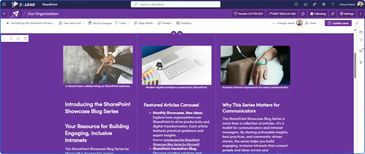Open the Introducing the SharePoint Showcase Blog Series link
The height and width of the screenshot is (154, 365).
(x=176, y=142)
